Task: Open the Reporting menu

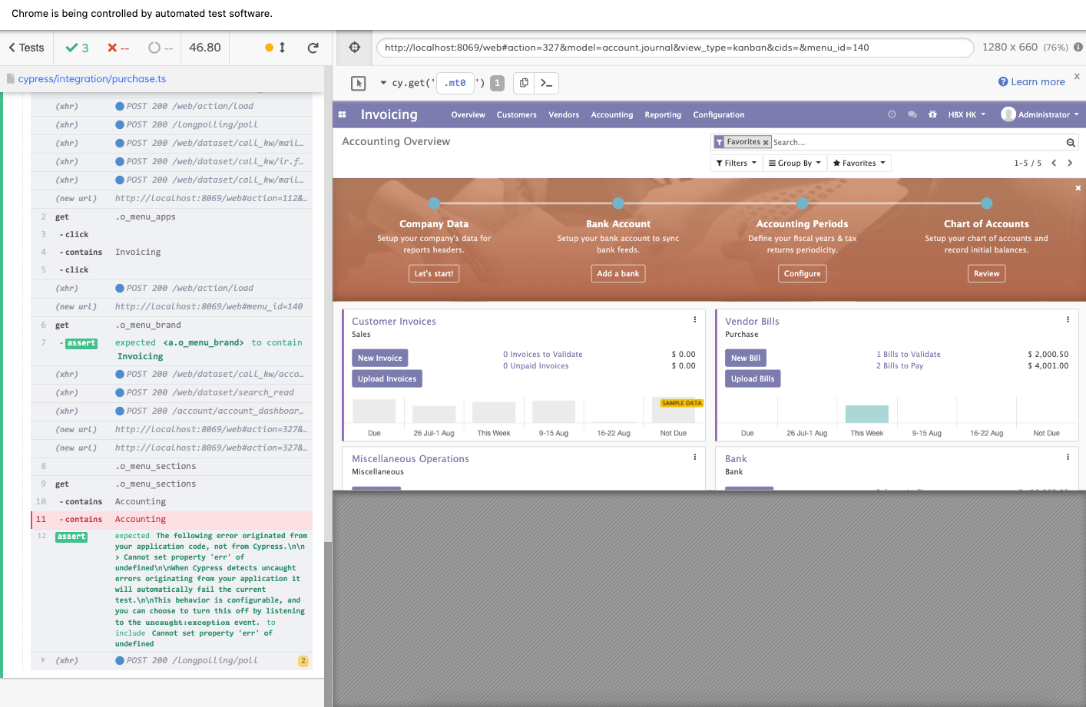Action: [663, 114]
